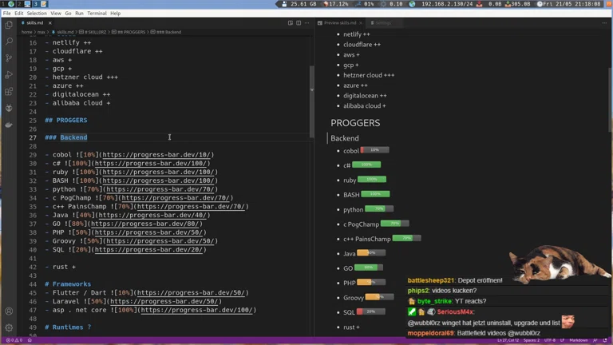Image resolution: width=613 pixels, height=345 pixels.
Task: Open the Accounts icon in activity bar
Action: (9, 311)
